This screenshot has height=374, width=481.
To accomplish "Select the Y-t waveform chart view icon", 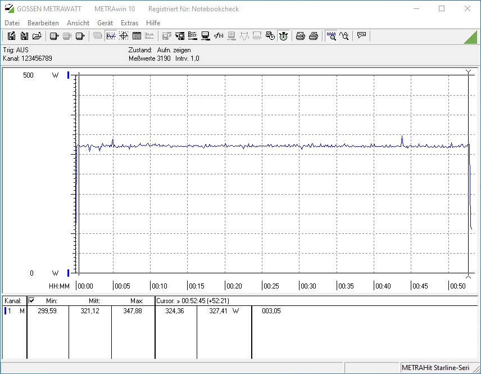I will point(111,36).
